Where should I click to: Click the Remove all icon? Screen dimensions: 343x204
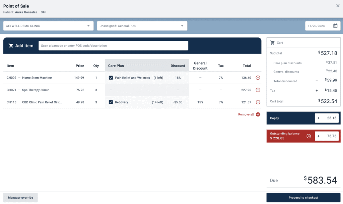point(258,114)
